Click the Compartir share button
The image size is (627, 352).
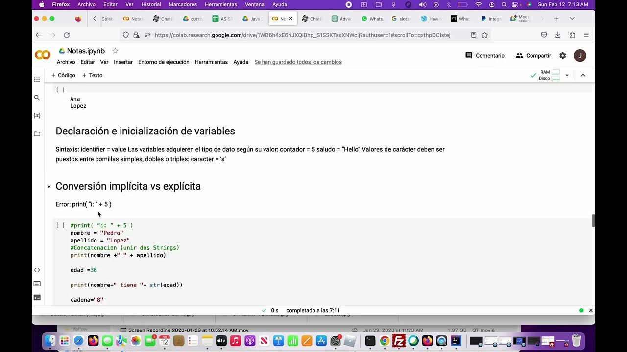[533, 56]
